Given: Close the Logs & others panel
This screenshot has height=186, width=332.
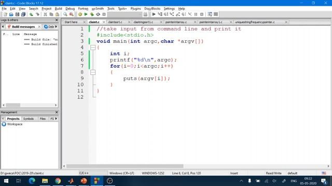Looking at the screenshot, I should pyautogui.click(x=57, y=20).
